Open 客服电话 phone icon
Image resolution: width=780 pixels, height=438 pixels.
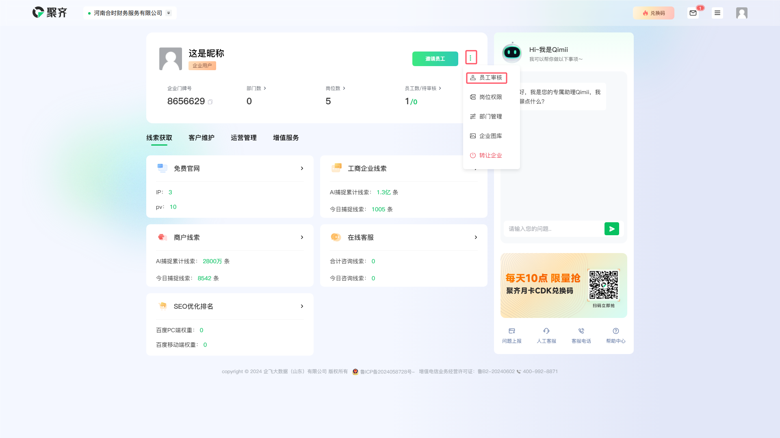click(x=581, y=331)
